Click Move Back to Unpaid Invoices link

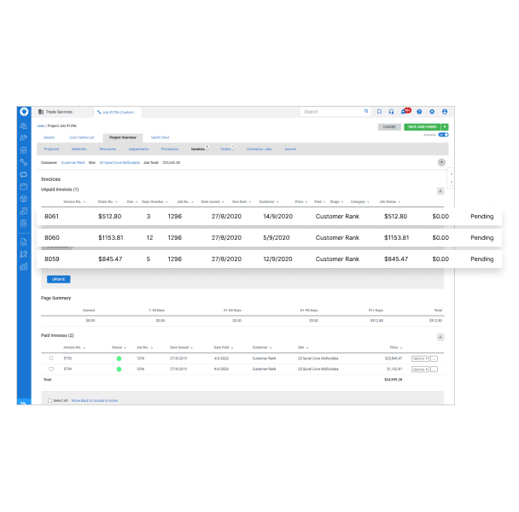(95, 400)
